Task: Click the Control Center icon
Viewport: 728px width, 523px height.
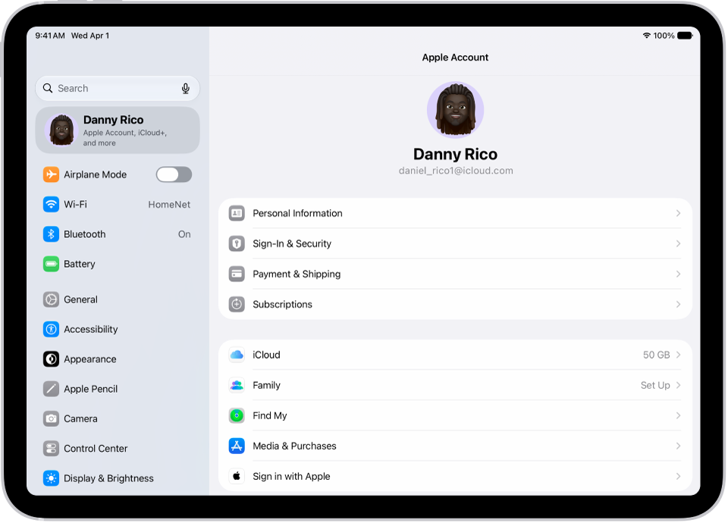Action: click(x=51, y=448)
